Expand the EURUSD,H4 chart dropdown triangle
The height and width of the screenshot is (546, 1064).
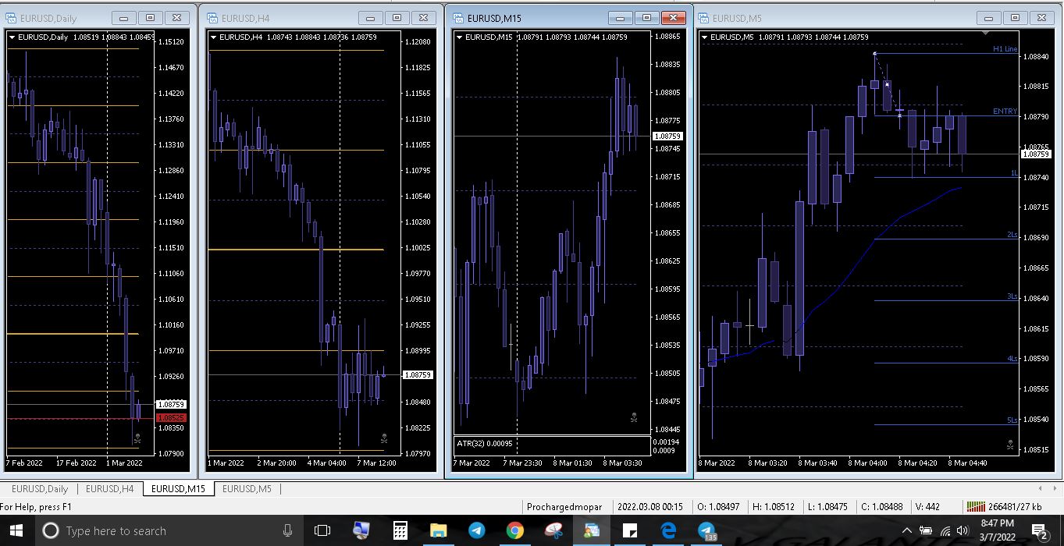coord(214,37)
